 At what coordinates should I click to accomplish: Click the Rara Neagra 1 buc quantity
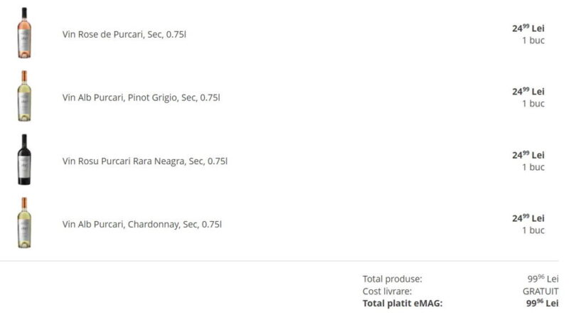pyautogui.click(x=533, y=167)
